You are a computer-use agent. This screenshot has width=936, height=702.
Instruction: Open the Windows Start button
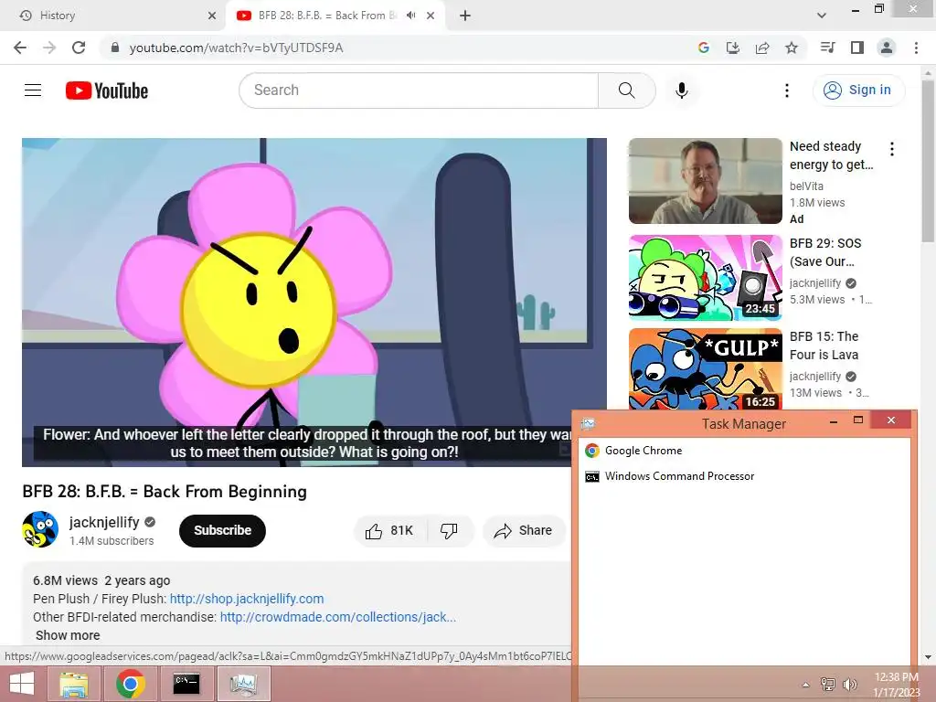click(x=22, y=684)
